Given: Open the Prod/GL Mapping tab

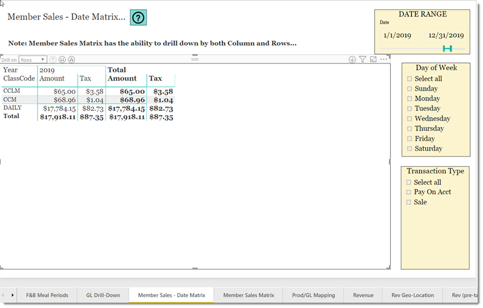Looking at the screenshot, I should click(313, 295).
